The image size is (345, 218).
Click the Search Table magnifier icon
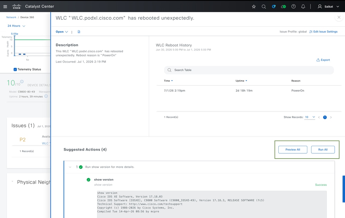coord(169,70)
